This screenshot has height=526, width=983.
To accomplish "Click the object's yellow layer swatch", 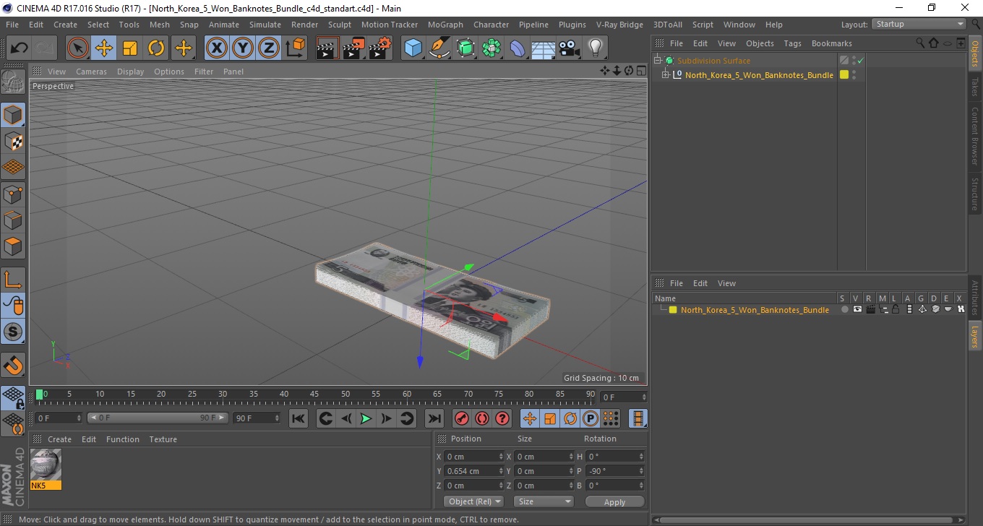I will pos(844,75).
